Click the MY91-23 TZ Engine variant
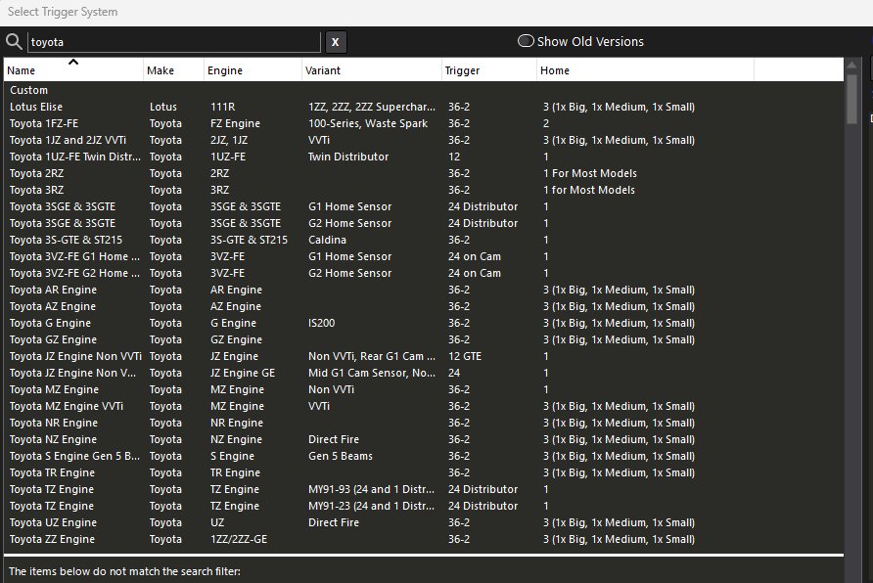873x583 pixels. (371, 507)
